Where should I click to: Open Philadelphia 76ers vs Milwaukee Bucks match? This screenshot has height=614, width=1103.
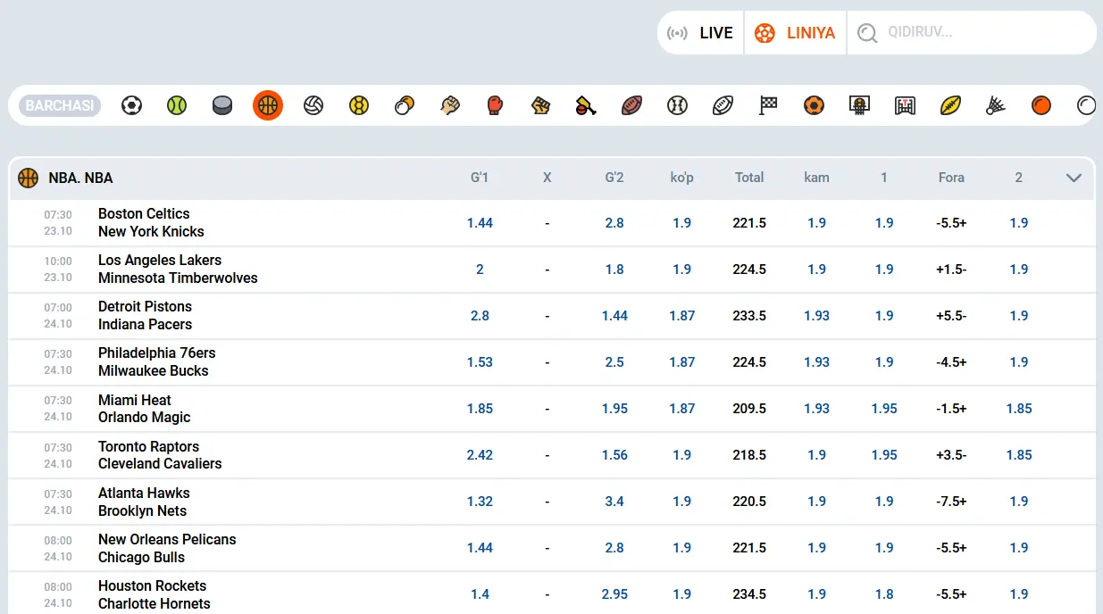point(156,361)
